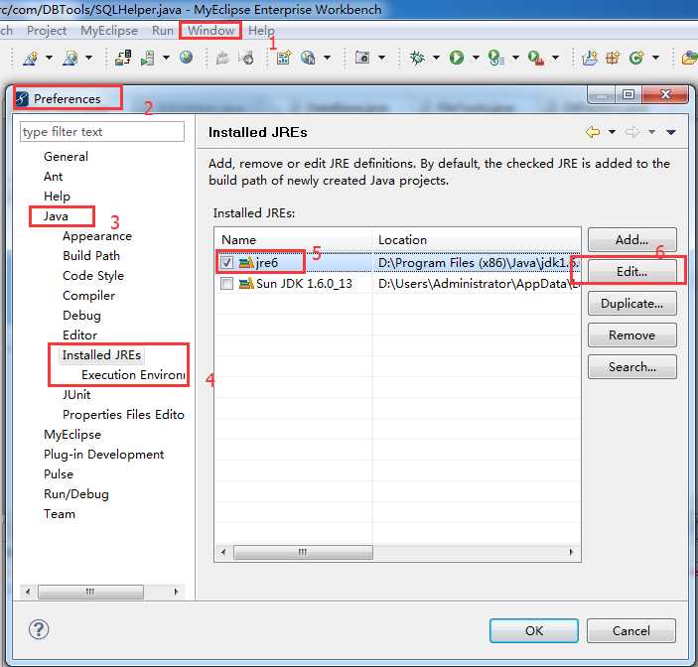Click the Preferences dialog title icon
This screenshot has width=698, height=667.
pyautogui.click(x=22, y=98)
